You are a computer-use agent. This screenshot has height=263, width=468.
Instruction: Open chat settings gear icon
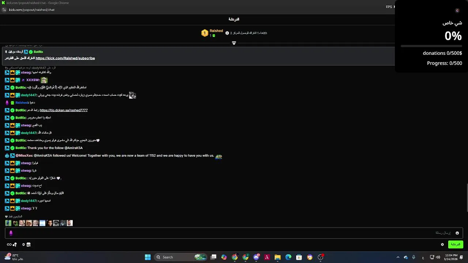click(442, 244)
